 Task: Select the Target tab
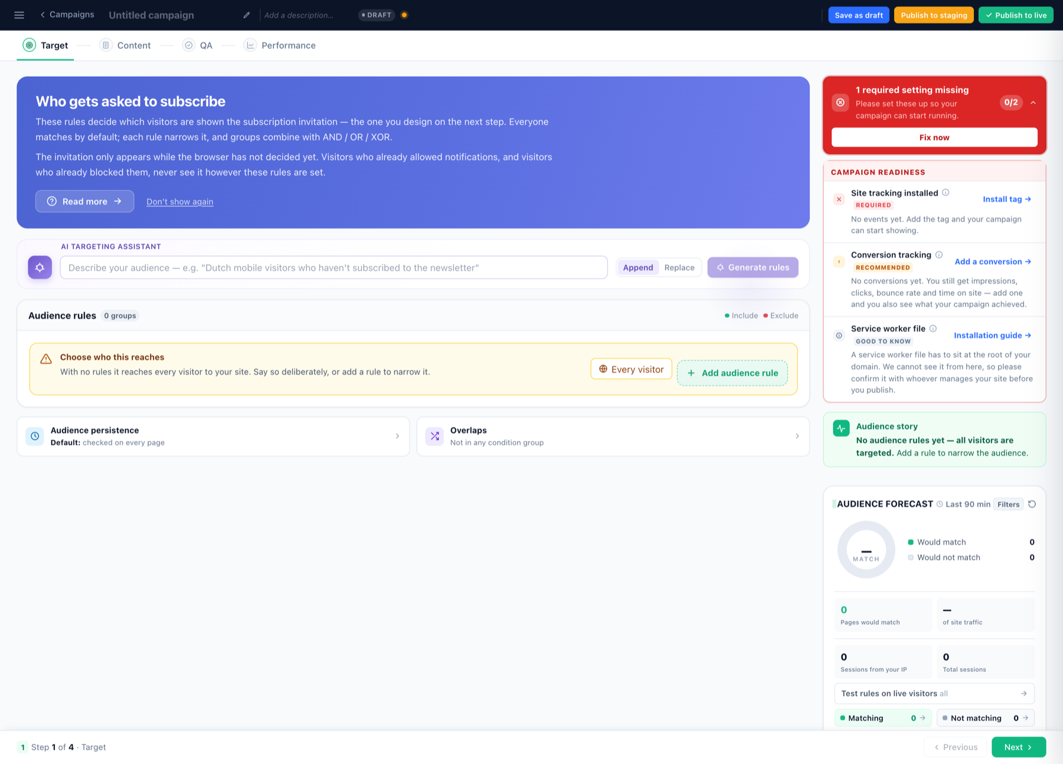point(45,45)
